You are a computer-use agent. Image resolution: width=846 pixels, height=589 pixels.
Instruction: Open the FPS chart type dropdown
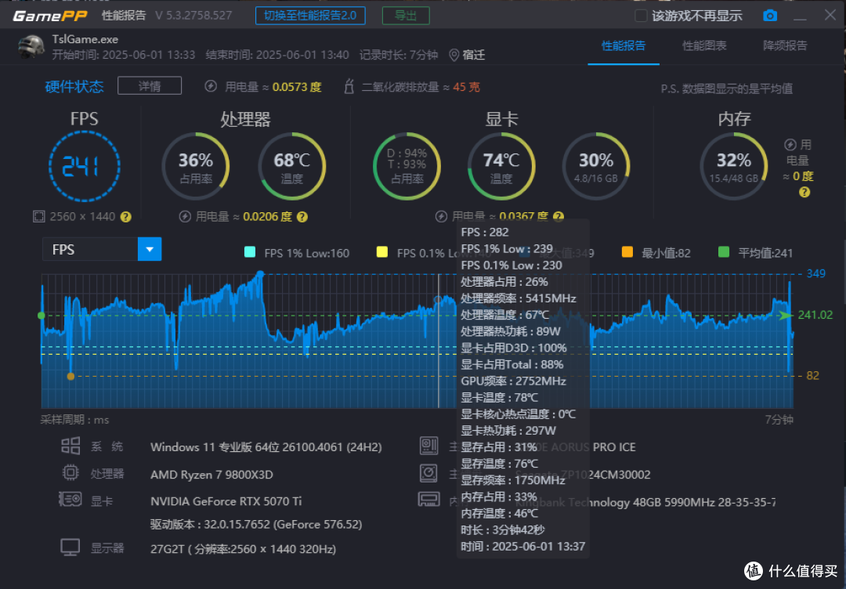150,249
